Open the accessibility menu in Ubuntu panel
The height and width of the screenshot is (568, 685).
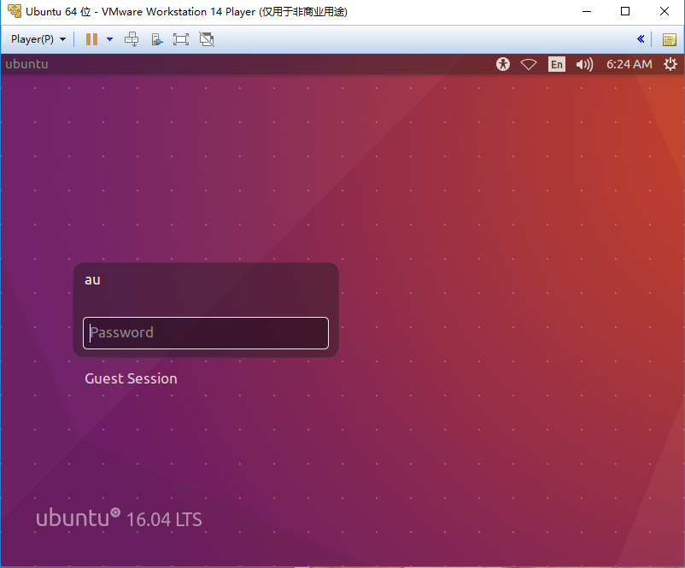click(x=503, y=64)
